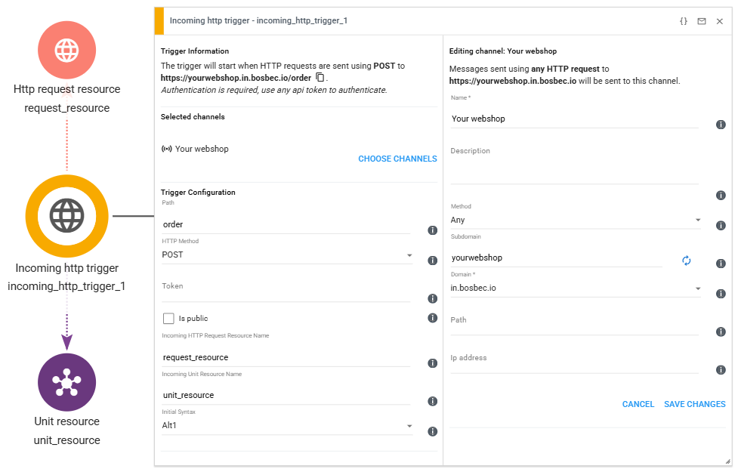
Task: Select the Incoming http trigger node
Action: coord(66,215)
